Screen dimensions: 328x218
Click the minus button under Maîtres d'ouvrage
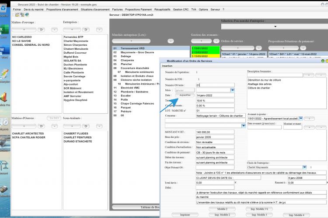tap(54, 30)
